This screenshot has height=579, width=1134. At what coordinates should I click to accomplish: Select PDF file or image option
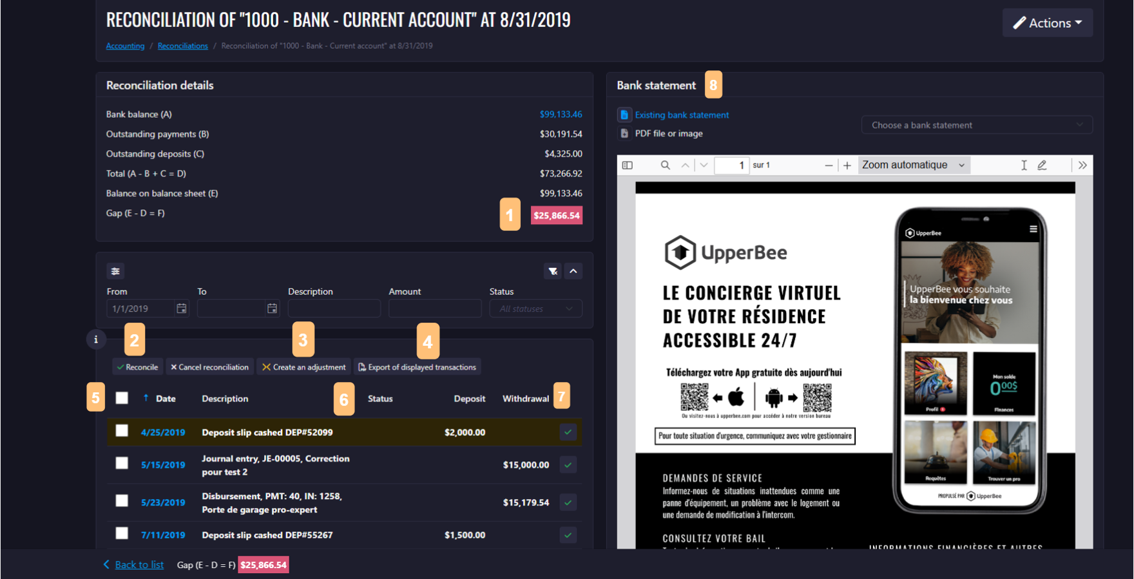(669, 133)
